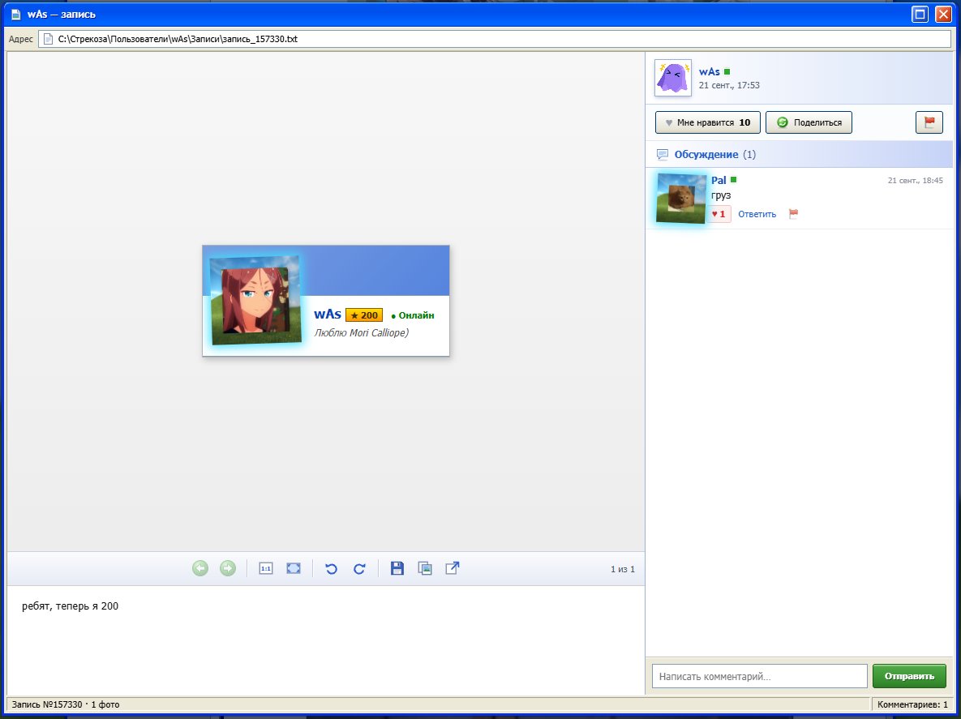Screen dimensions: 961x719
Task: Click the stacked pictures gallery icon
Action: click(425, 568)
